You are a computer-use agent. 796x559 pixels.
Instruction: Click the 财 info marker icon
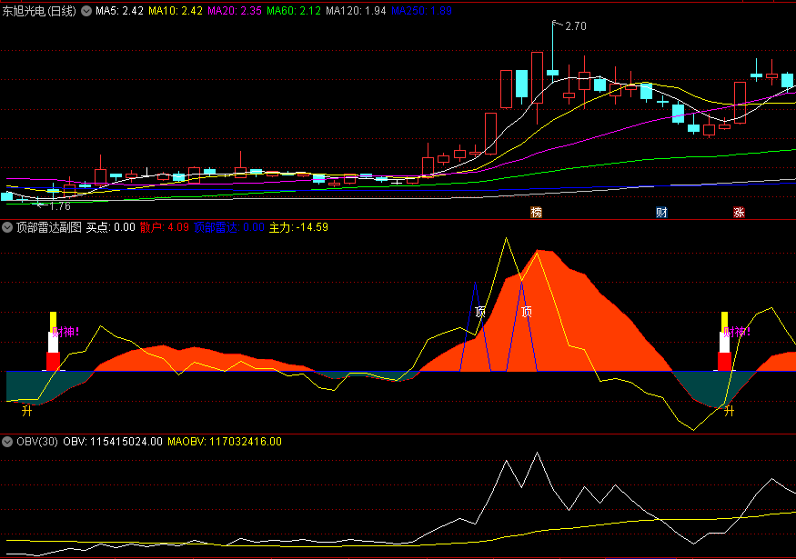click(661, 213)
